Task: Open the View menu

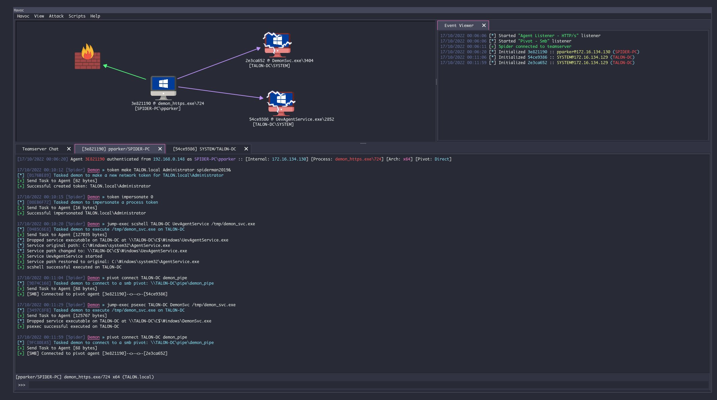Action: 39,16
